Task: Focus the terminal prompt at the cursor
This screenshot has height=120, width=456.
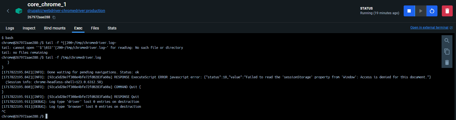Action: 46,116
